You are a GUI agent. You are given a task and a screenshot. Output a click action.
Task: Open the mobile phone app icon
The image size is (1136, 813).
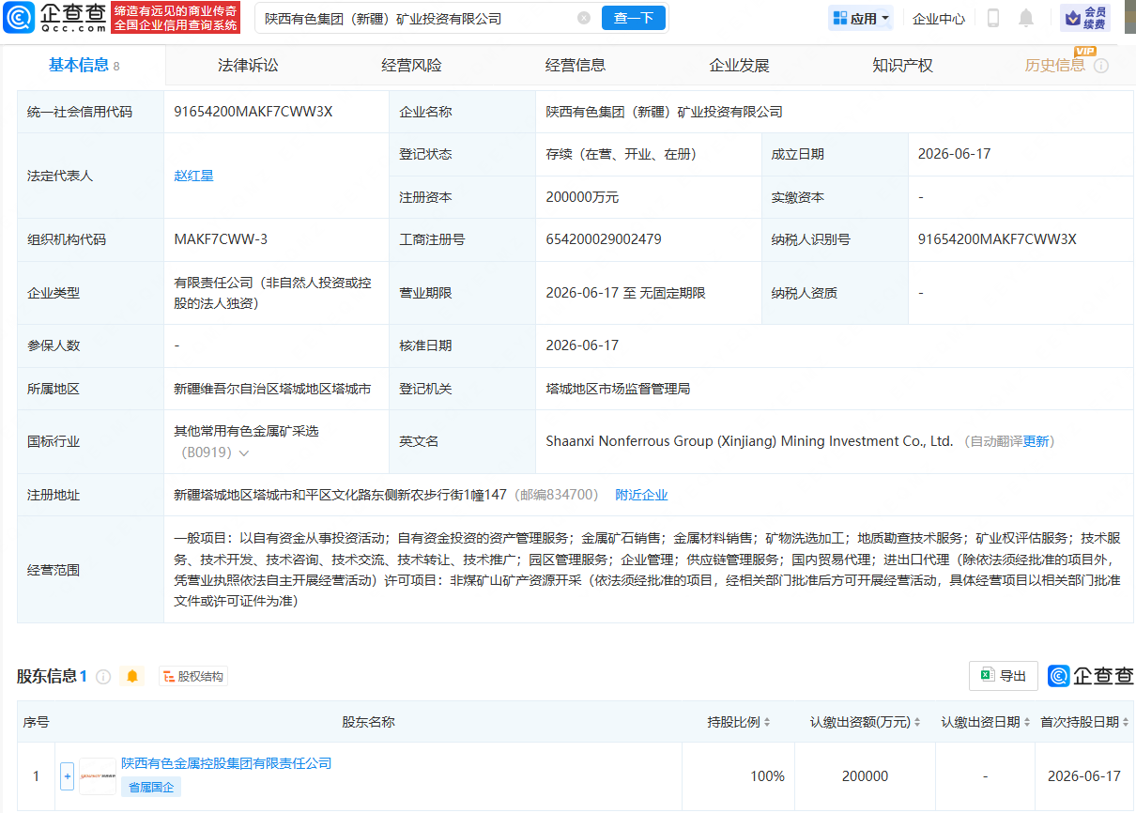(993, 18)
